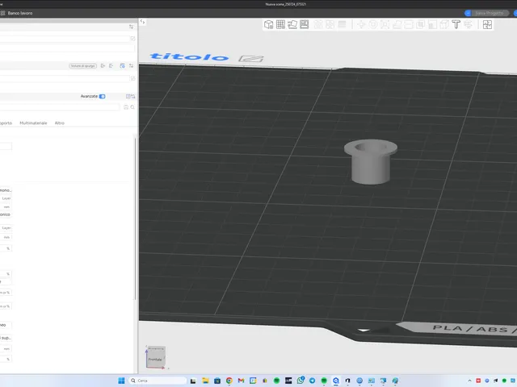Open filament settings sliders icon
Viewport: 517px width, 387px height.
point(131,66)
